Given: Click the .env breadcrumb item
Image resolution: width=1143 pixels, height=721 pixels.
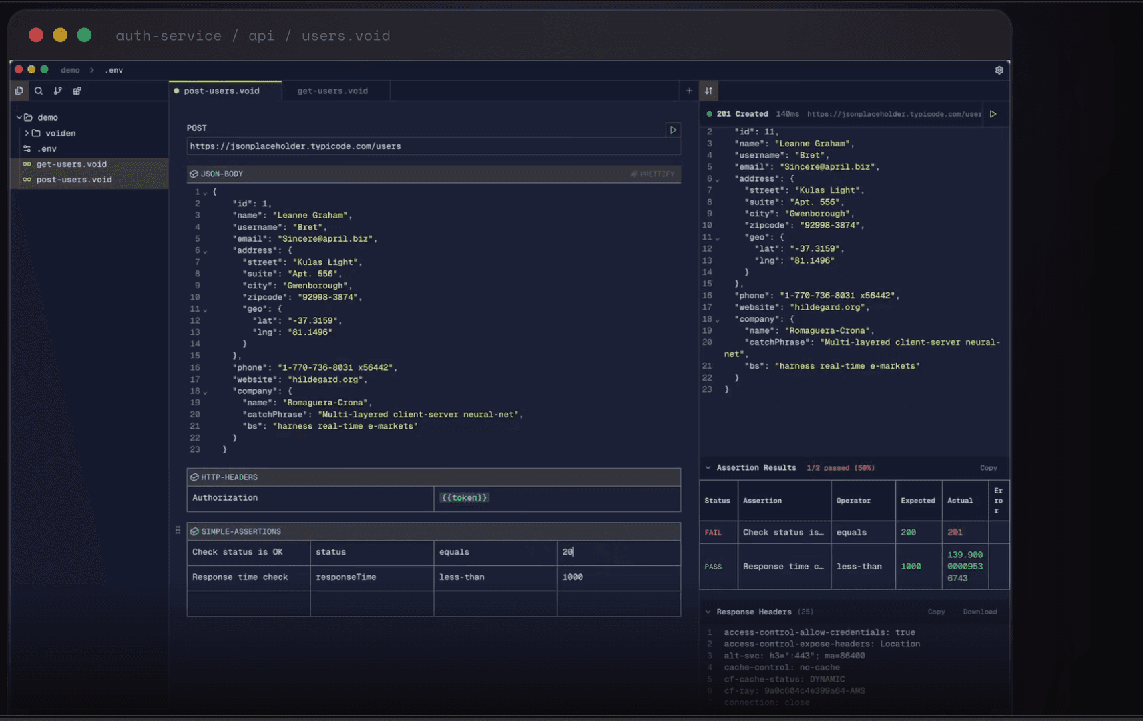Looking at the screenshot, I should coord(114,70).
